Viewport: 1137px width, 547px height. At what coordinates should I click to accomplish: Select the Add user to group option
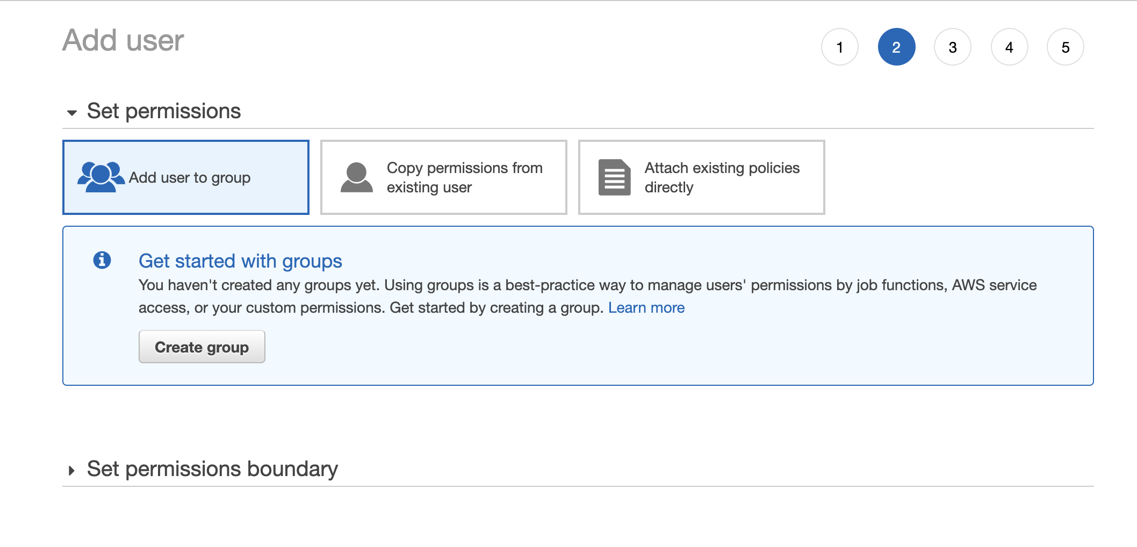coord(186,177)
